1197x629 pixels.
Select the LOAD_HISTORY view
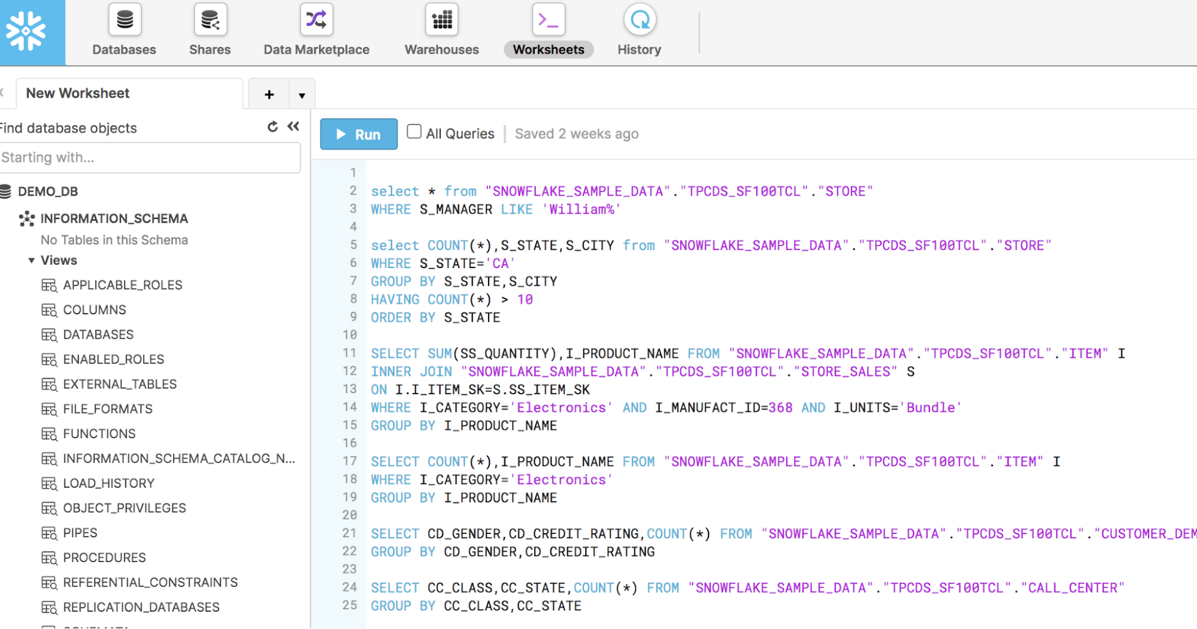[x=109, y=484]
